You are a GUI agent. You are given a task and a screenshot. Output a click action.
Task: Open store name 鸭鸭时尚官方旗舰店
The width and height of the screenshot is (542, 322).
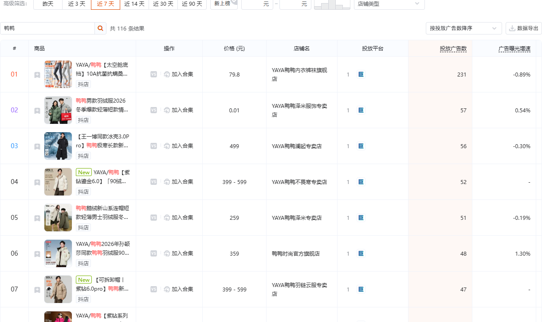(x=296, y=254)
